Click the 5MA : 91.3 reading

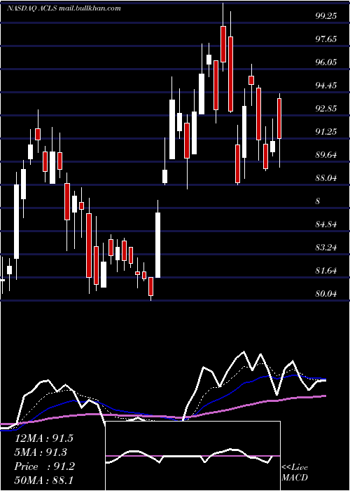tap(41, 452)
